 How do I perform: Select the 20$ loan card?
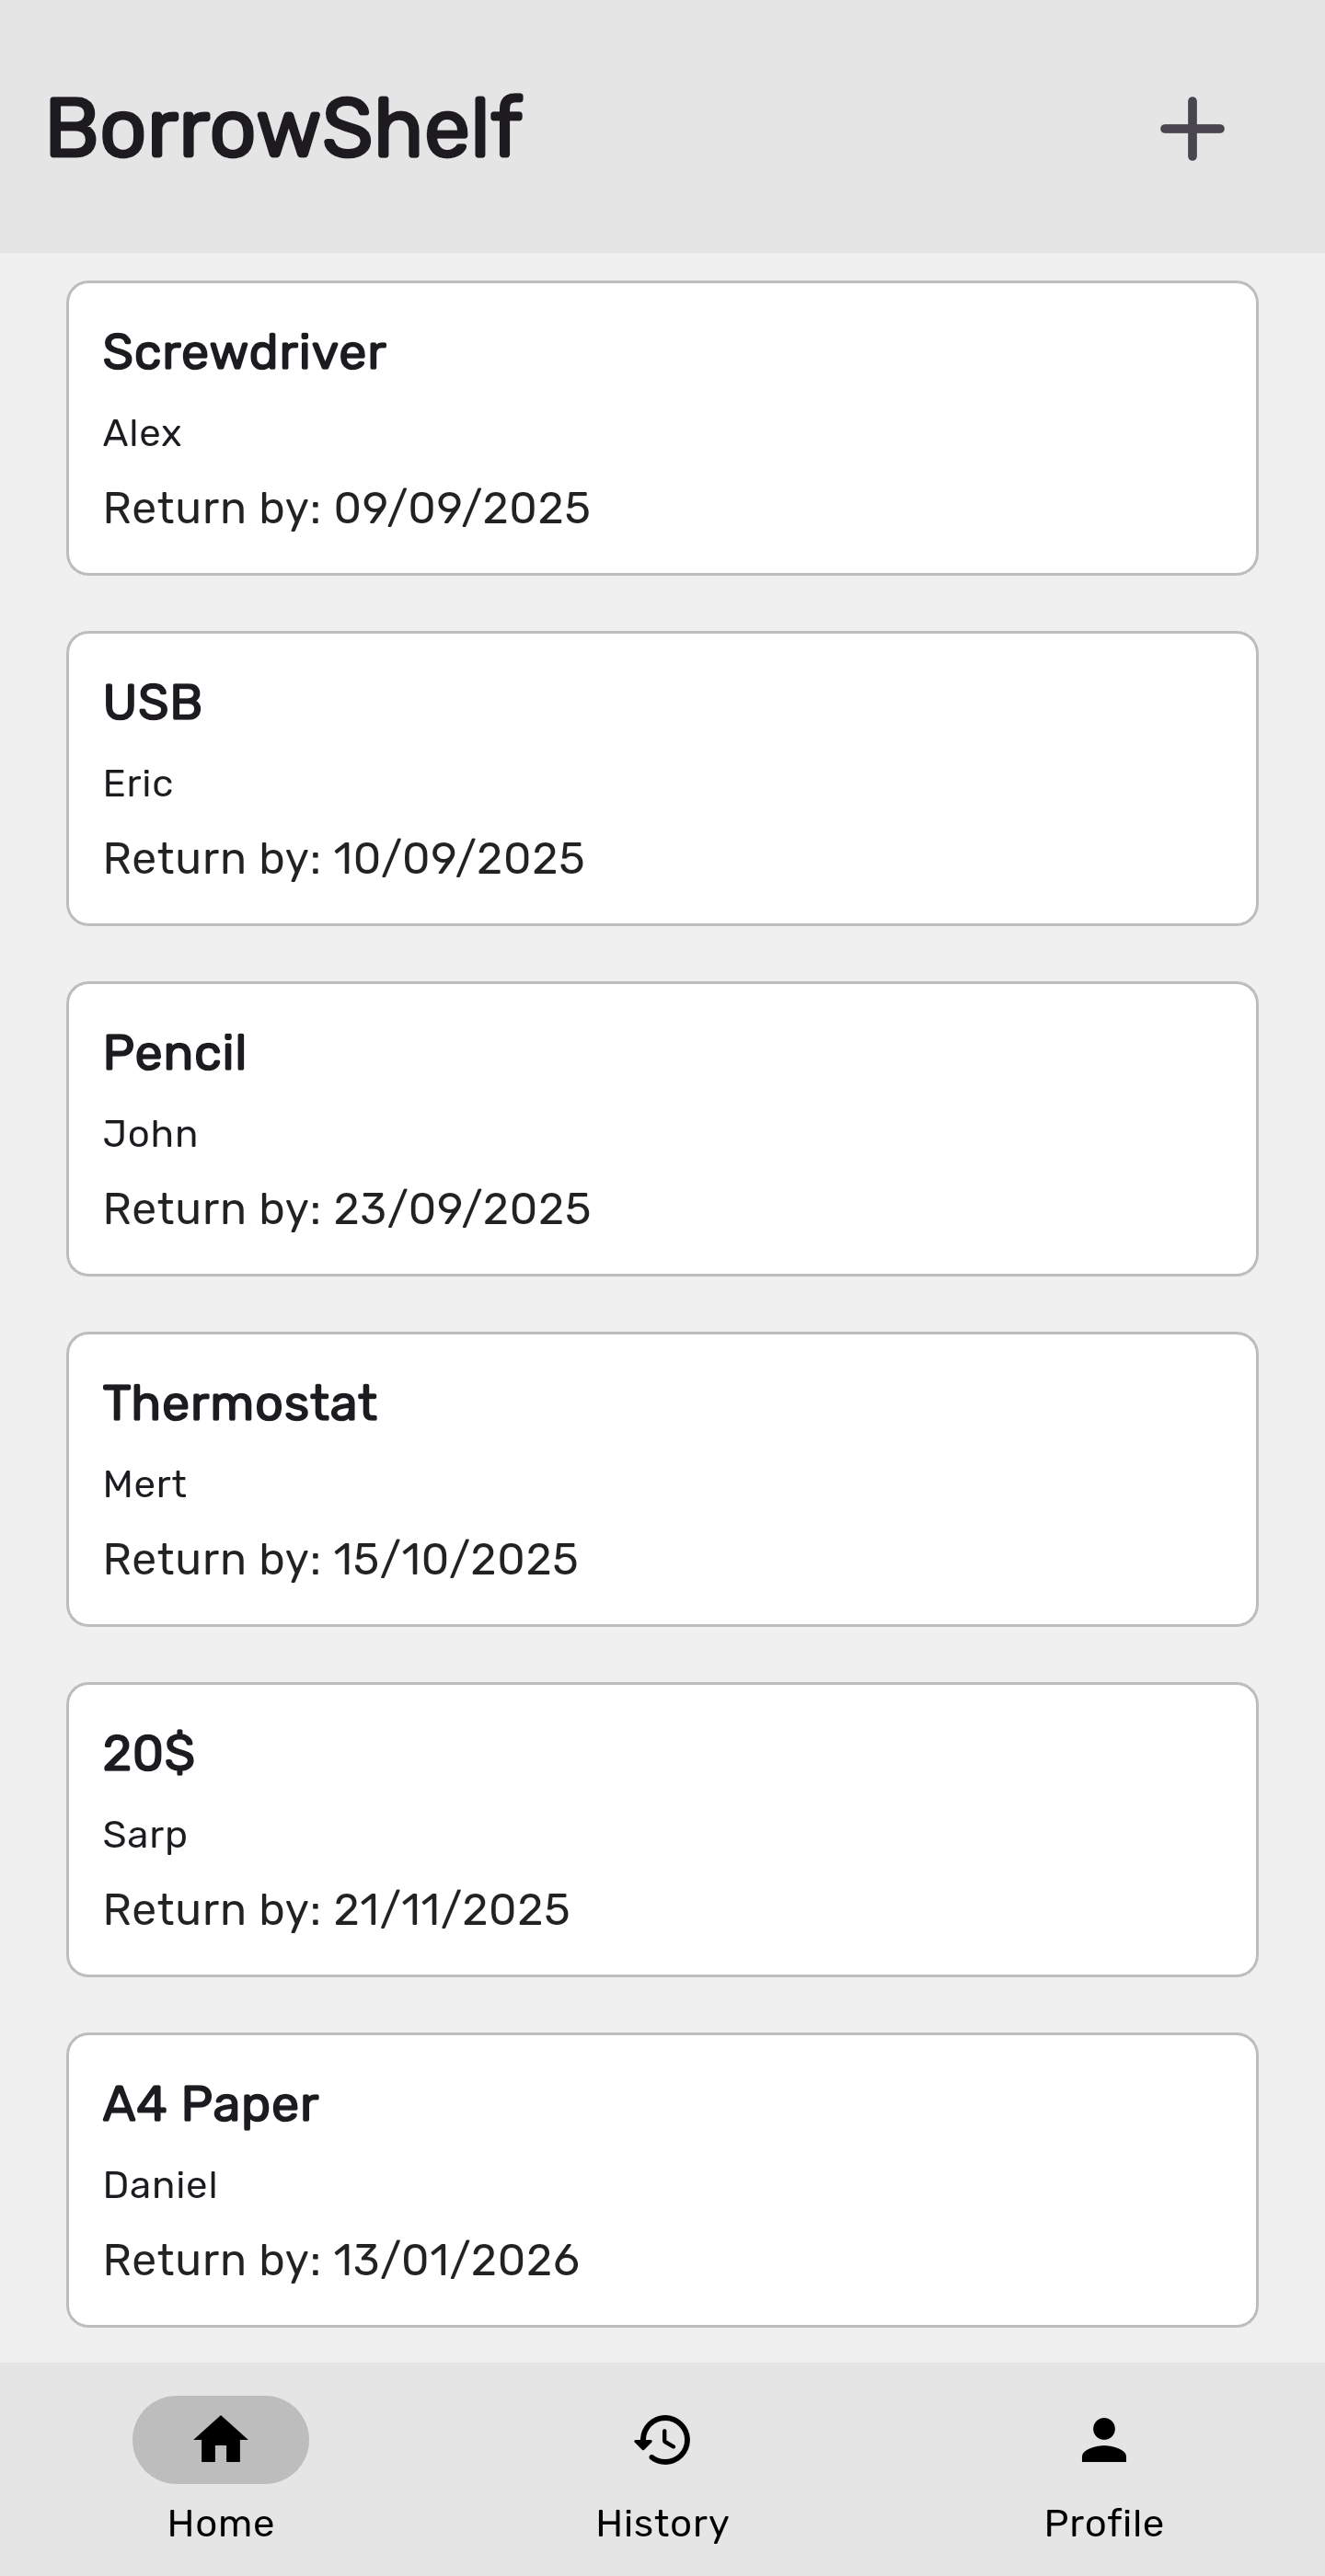662,1829
